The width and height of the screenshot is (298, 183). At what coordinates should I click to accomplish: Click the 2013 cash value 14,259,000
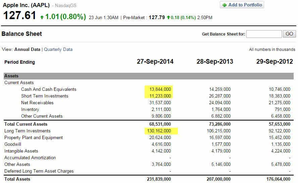(220, 89)
